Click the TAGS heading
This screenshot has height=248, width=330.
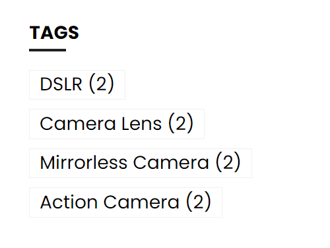pos(54,32)
